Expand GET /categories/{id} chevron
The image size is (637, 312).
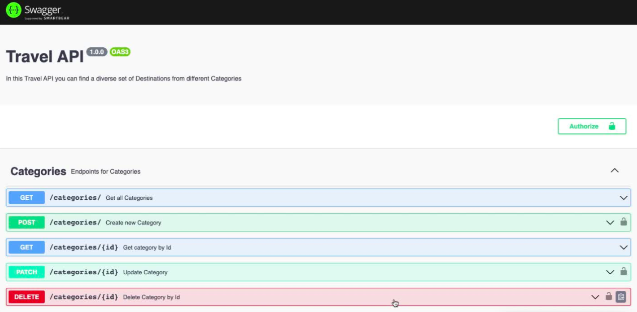[623, 247]
